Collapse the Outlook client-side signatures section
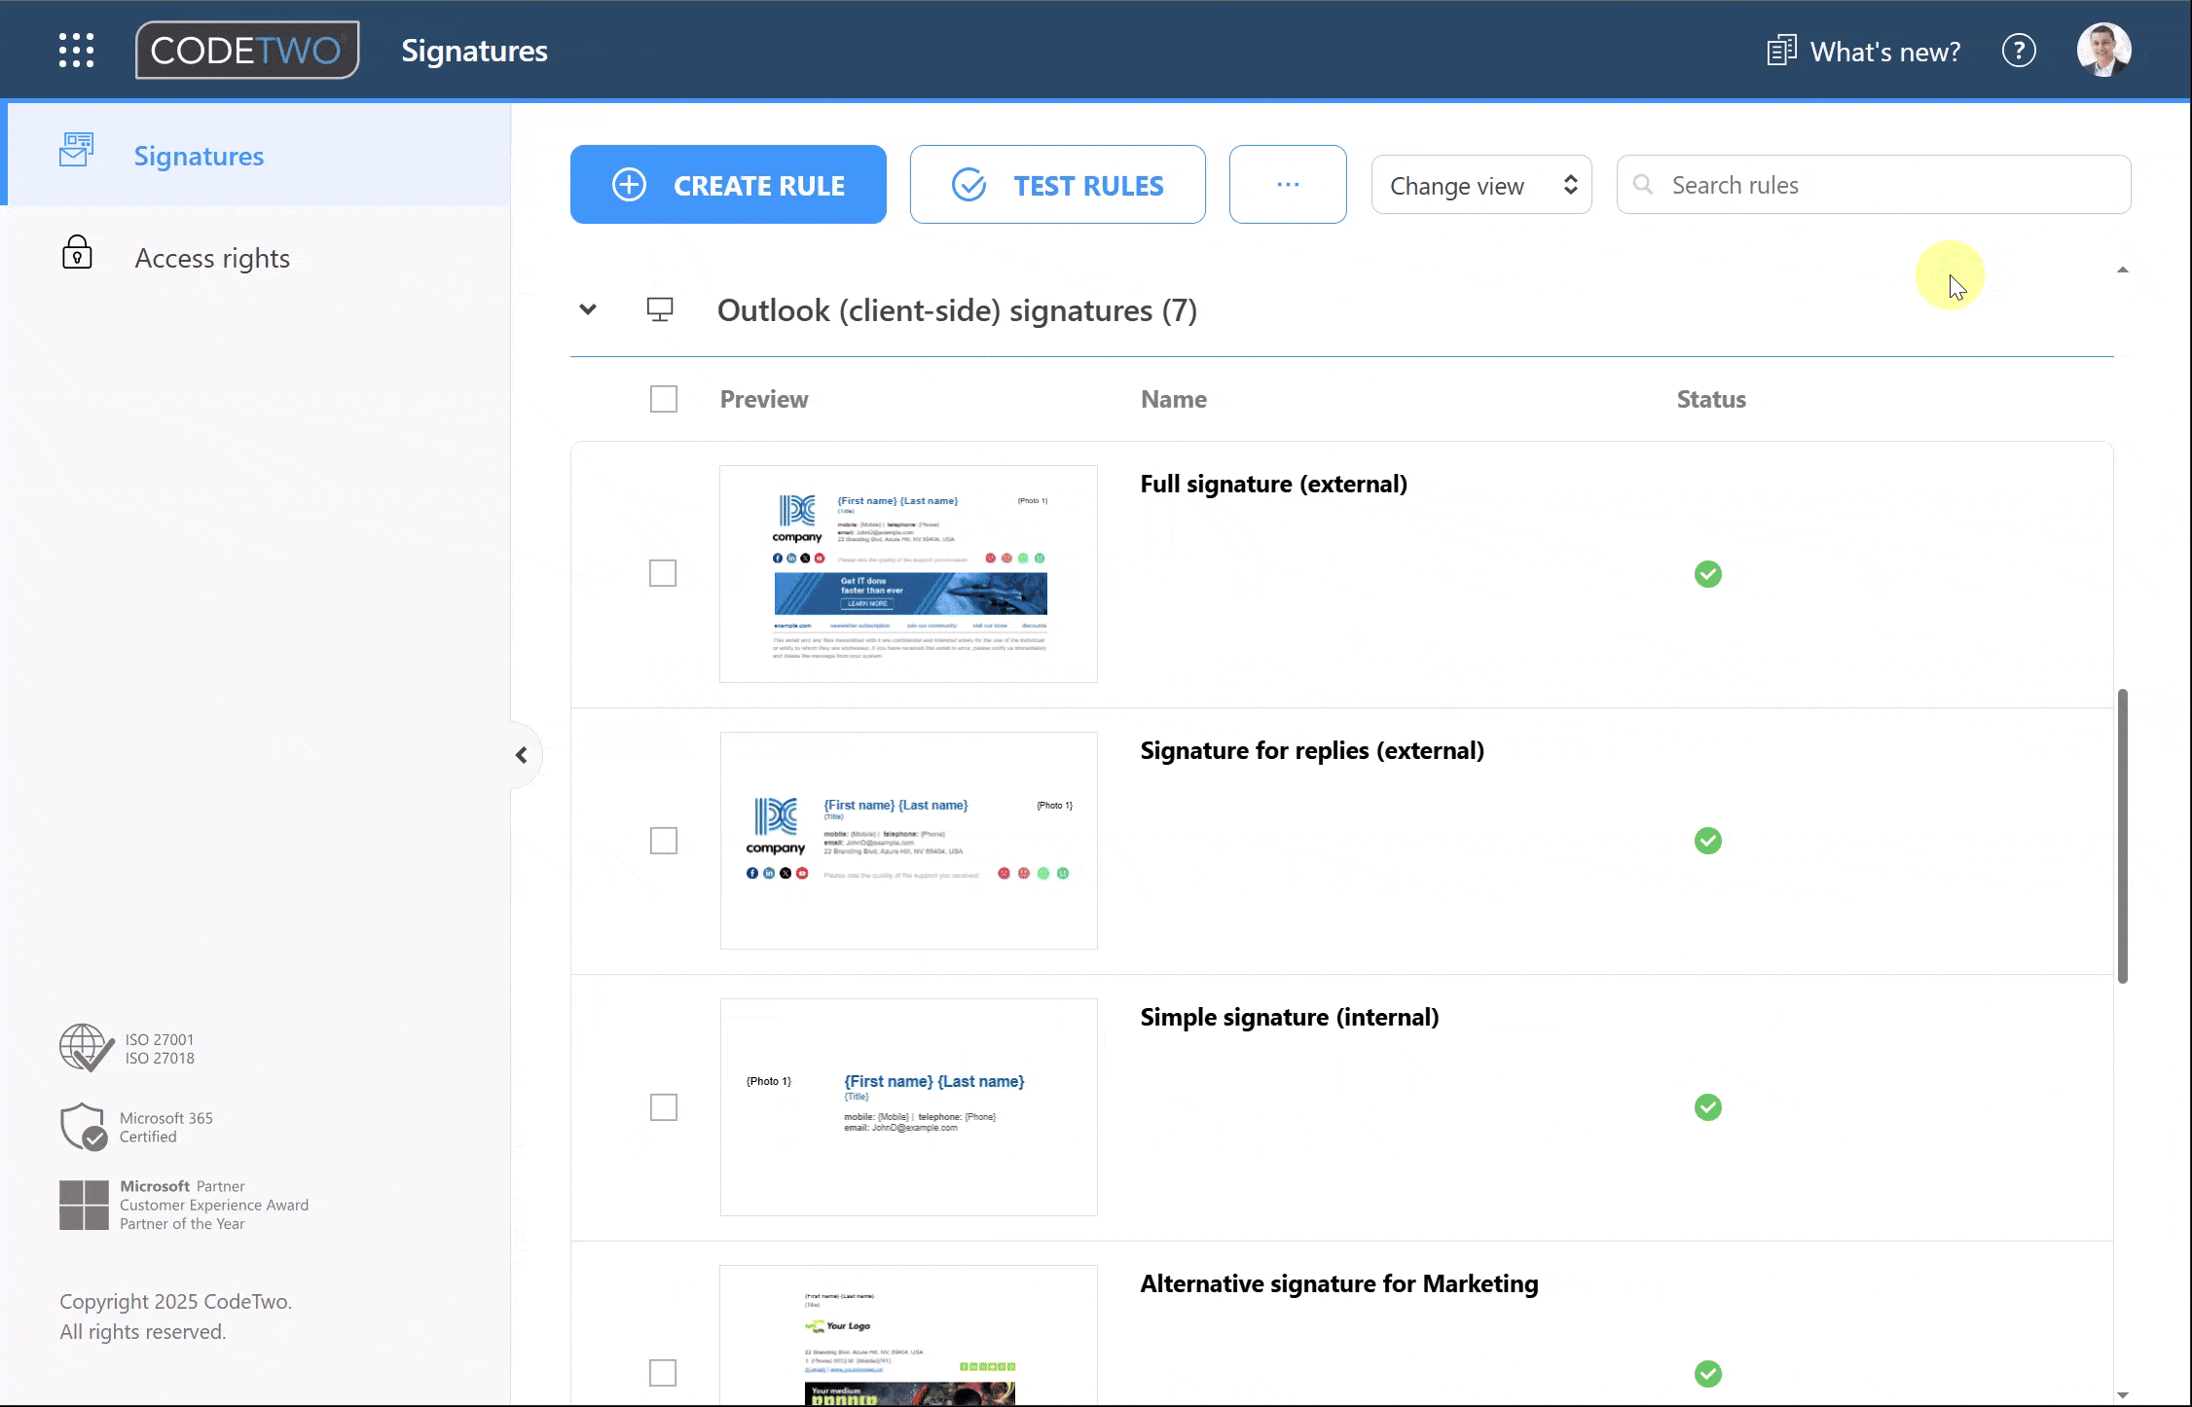The width and height of the screenshot is (2192, 1407). [588, 310]
